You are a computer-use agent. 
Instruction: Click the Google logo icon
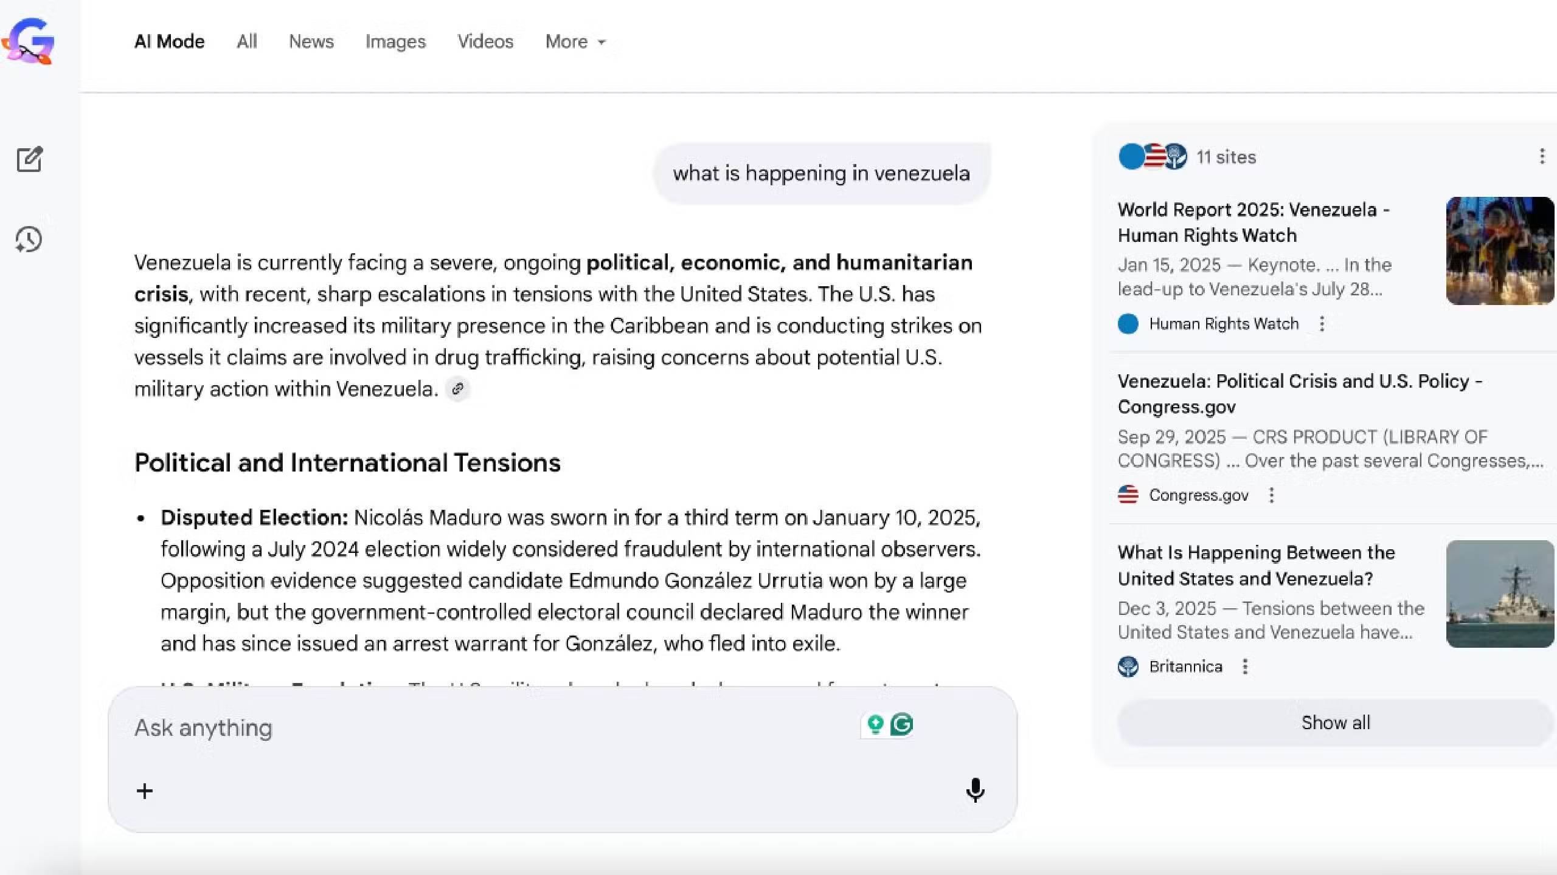coord(29,41)
